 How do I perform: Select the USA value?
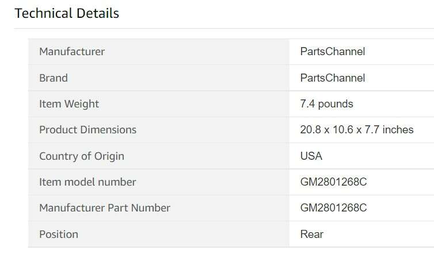[x=311, y=156]
